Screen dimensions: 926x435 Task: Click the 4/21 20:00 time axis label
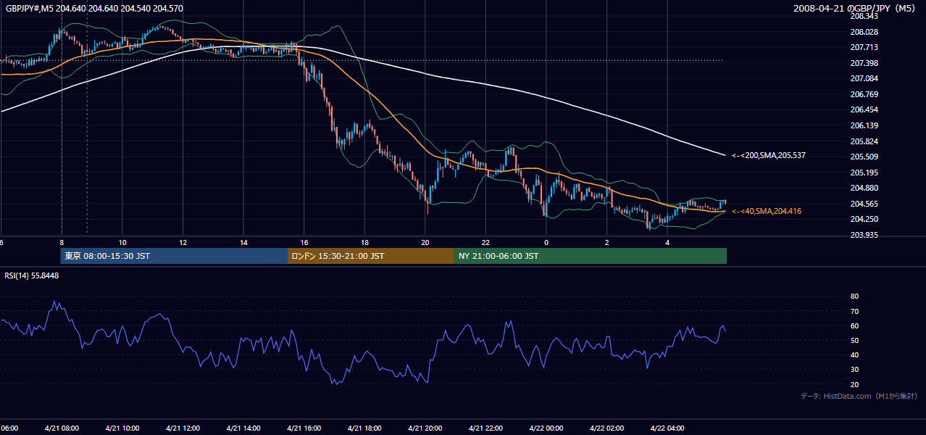(425, 428)
